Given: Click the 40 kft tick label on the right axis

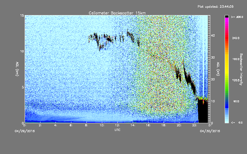Looking at the screenshot, I should [213, 35].
